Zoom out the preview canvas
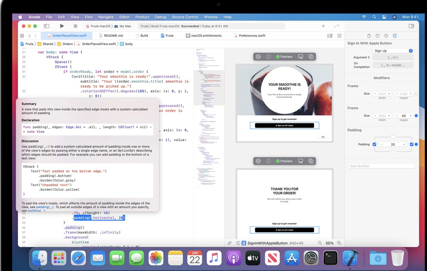427x271 pixels. [320, 243]
